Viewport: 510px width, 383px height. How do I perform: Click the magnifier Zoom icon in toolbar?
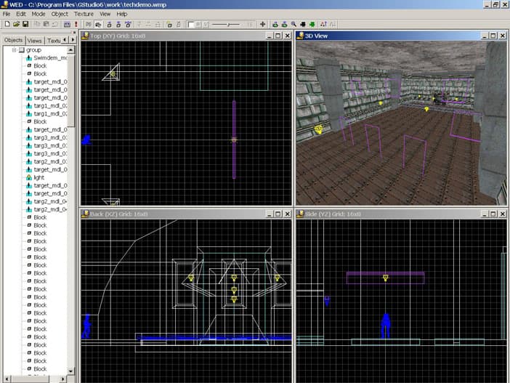(x=294, y=24)
